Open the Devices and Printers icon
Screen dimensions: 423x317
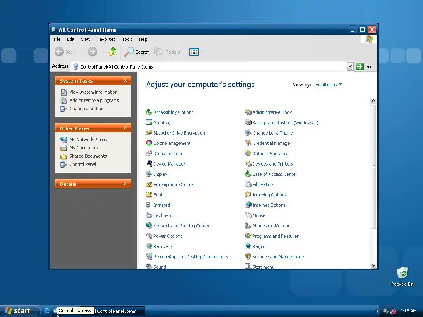tap(248, 163)
